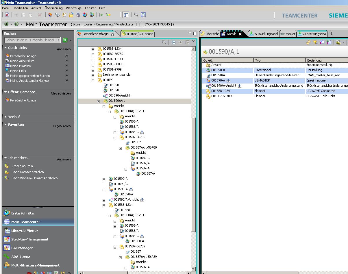Click Organisieren in Favoriten section
348x274 pixels.
click(x=62, y=126)
